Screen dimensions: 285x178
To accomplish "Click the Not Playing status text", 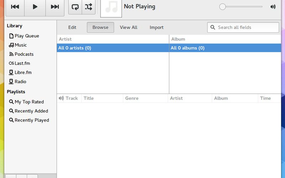I will coord(140,6).
